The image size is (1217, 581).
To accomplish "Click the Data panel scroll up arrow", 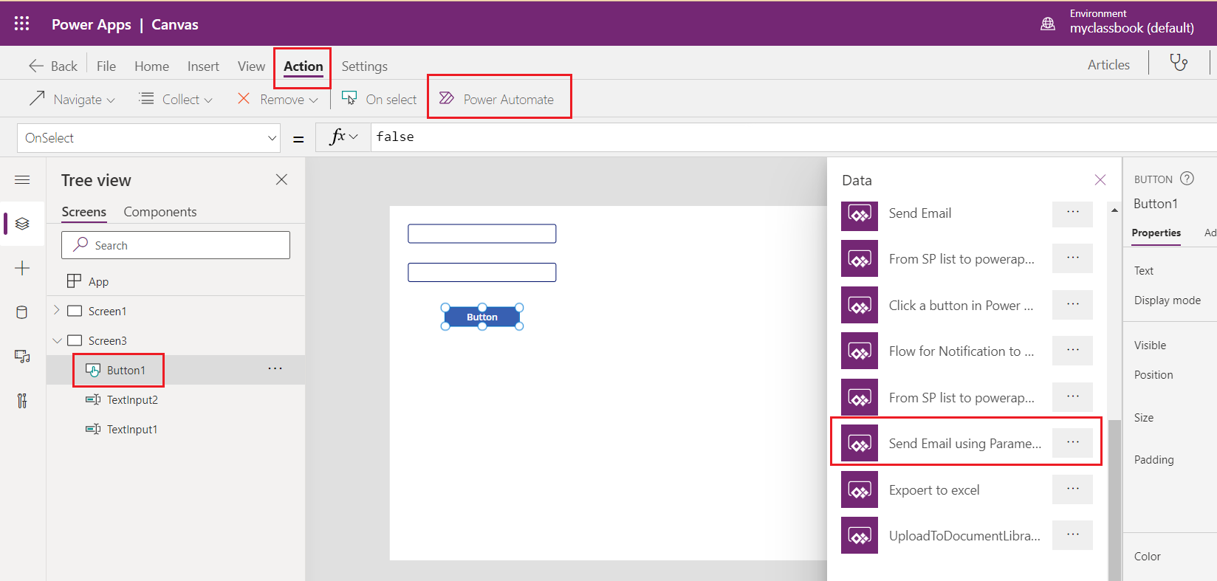I will tap(1114, 210).
